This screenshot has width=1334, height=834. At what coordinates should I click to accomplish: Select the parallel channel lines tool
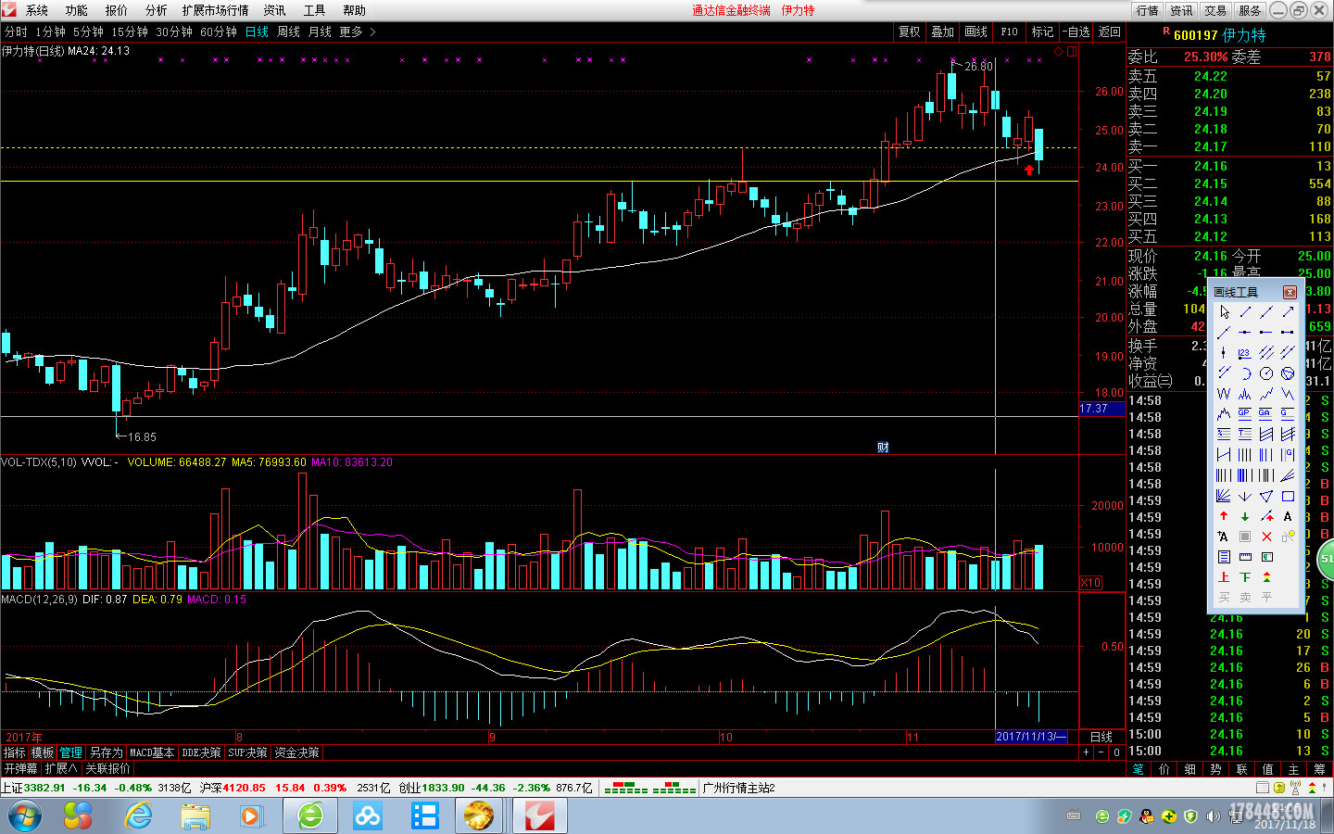coord(1266,352)
